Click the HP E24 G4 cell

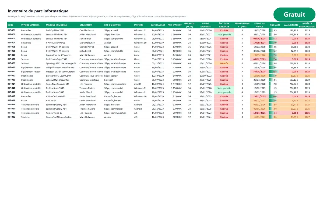[x=51, y=101]
